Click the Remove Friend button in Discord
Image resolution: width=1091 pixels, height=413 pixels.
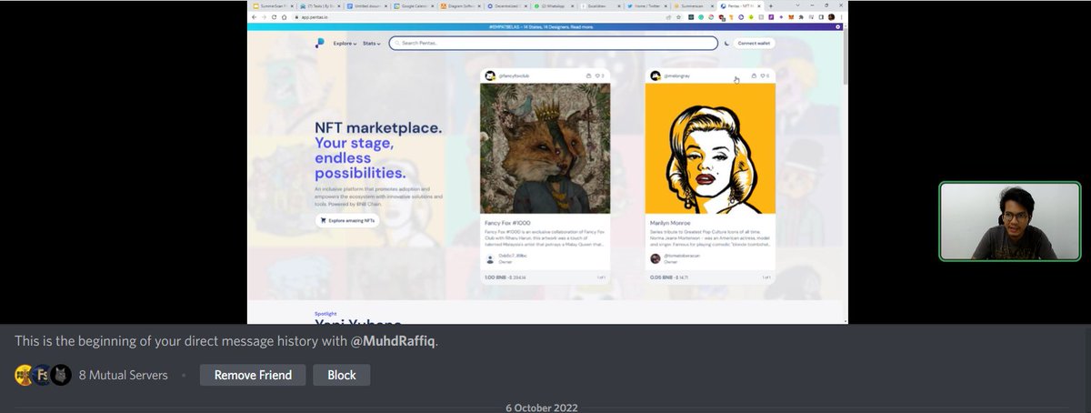click(253, 375)
